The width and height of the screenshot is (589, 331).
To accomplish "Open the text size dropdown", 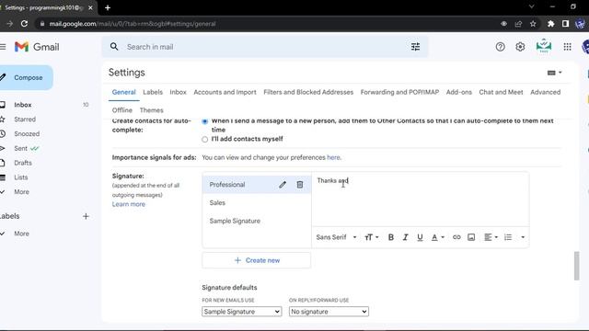I will pyautogui.click(x=371, y=237).
